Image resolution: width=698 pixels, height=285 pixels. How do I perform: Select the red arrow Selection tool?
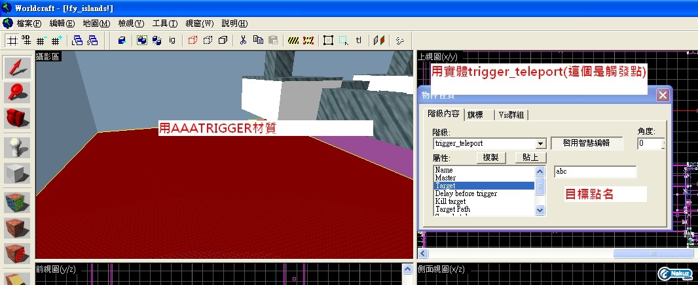coord(18,67)
